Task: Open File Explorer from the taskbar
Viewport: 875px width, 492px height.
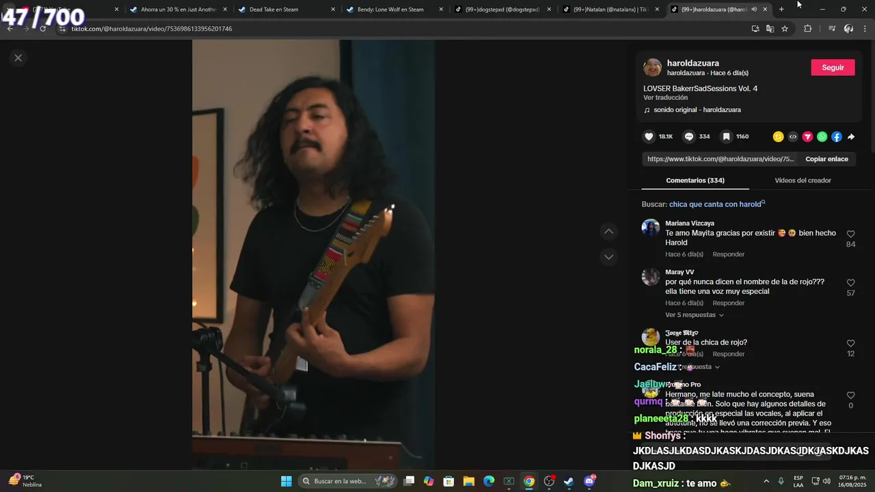Action: coord(469,481)
